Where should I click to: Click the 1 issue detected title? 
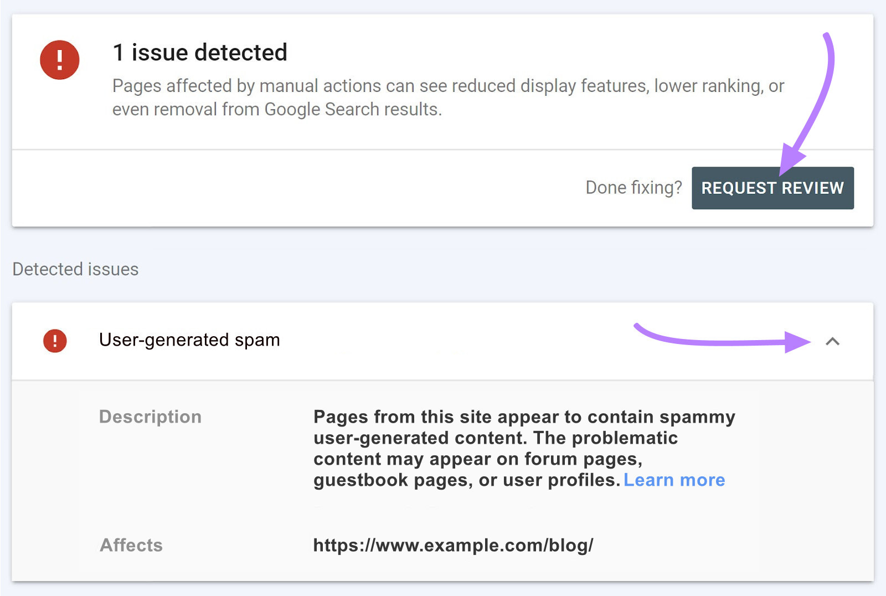click(199, 53)
